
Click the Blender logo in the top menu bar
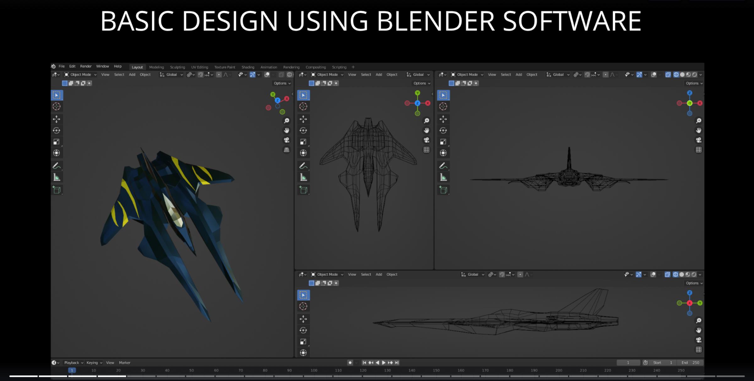(53, 66)
